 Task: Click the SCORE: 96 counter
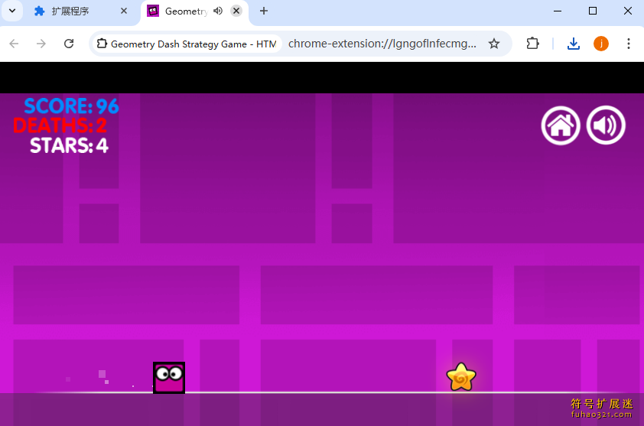pos(71,106)
